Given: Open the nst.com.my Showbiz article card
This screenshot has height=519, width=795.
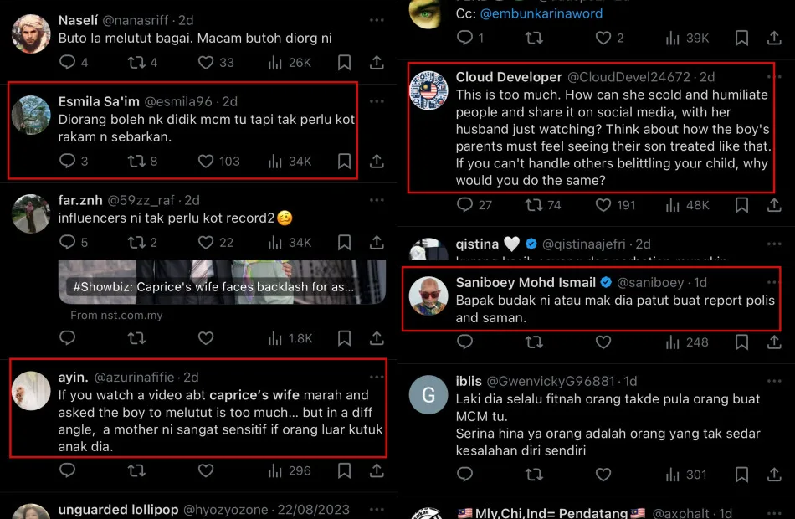Looking at the screenshot, I should pos(222,282).
